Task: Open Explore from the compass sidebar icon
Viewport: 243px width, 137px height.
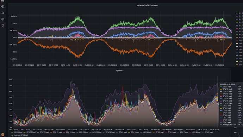Action: 3,6
